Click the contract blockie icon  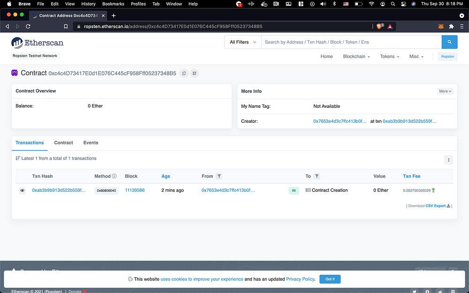(x=15, y=73)
